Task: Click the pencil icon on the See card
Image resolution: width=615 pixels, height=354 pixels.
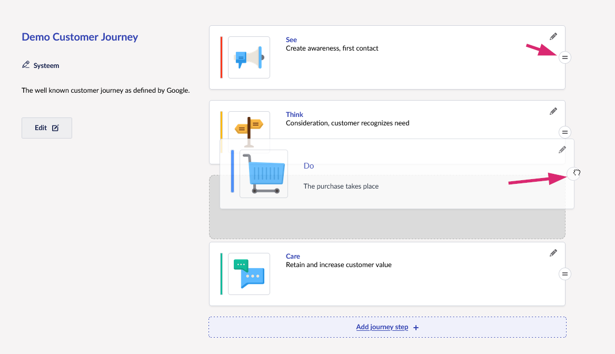Action: pos(553,36)
